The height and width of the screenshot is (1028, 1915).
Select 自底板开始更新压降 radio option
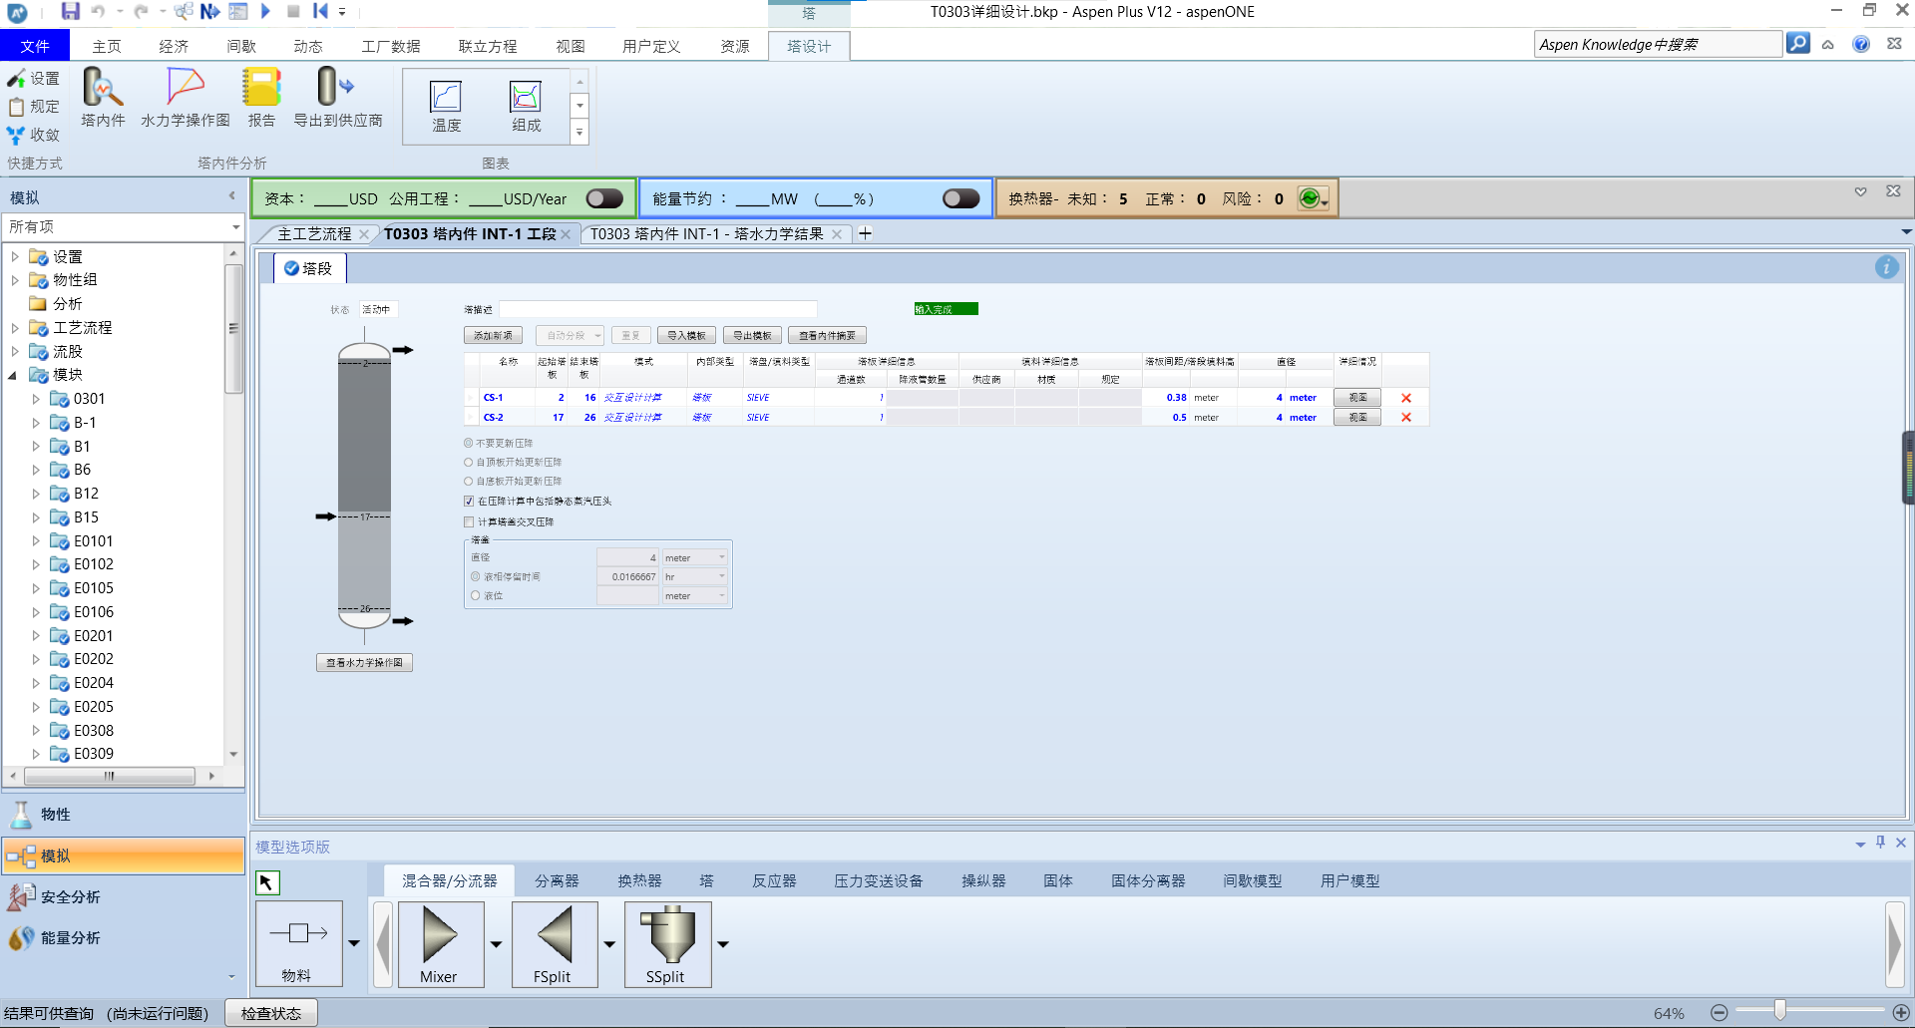coord(469,481)
